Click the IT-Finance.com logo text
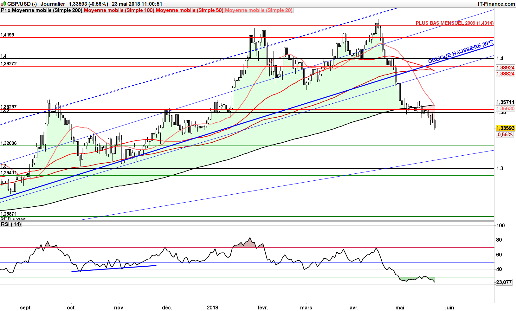Screen dimensions: 516x311 tap(496, 4)
